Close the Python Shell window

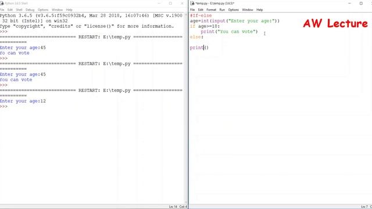click(x=182, y=3)
